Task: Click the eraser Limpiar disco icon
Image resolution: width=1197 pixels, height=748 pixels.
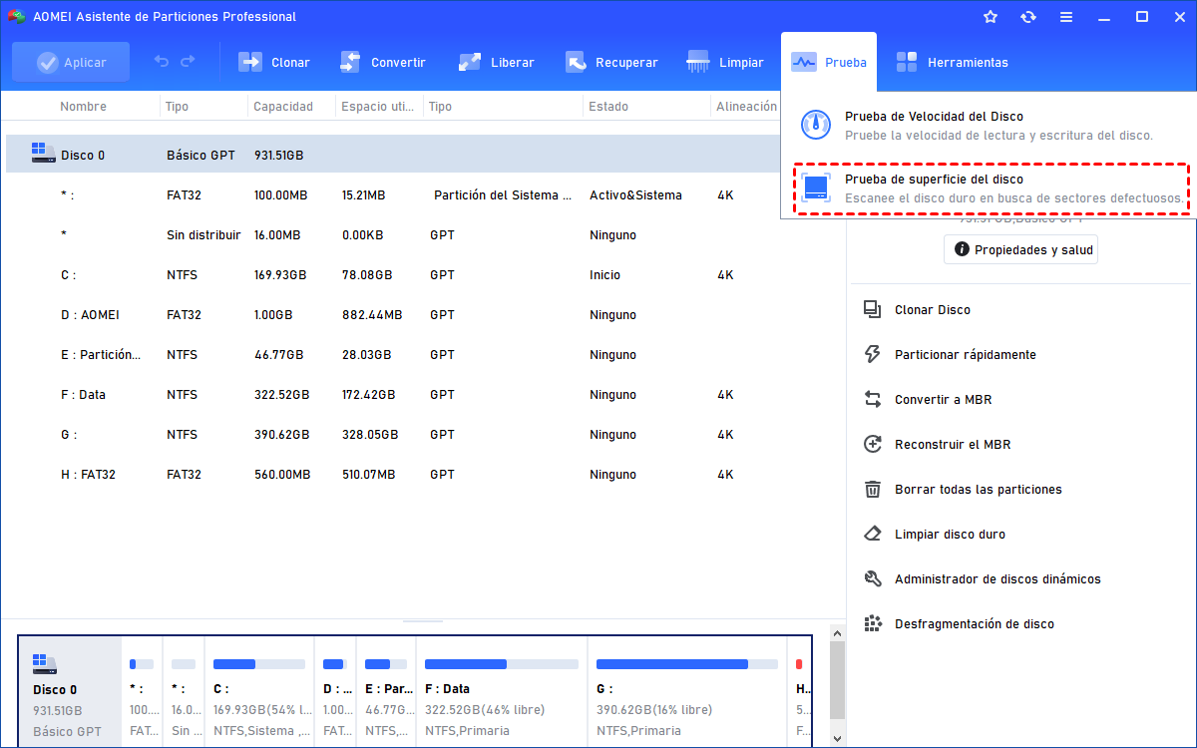Action: [x=873, y=534]
